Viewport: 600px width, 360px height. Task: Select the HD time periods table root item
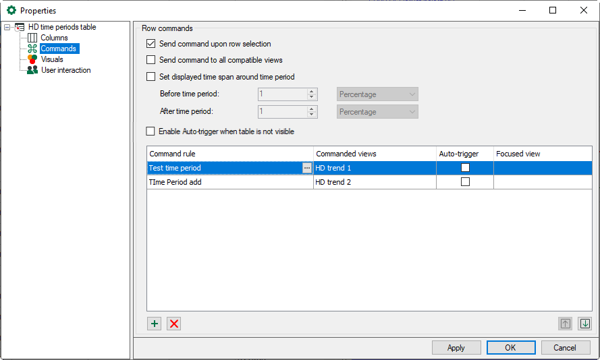pos(62,27)
